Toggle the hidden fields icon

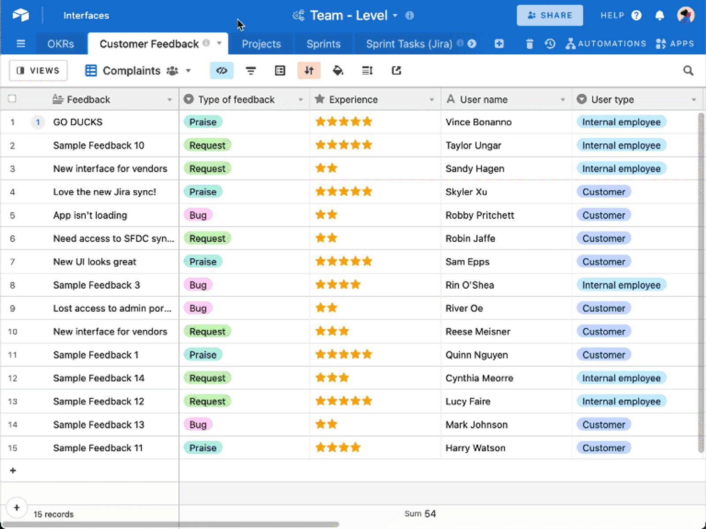tap(222, 71)
